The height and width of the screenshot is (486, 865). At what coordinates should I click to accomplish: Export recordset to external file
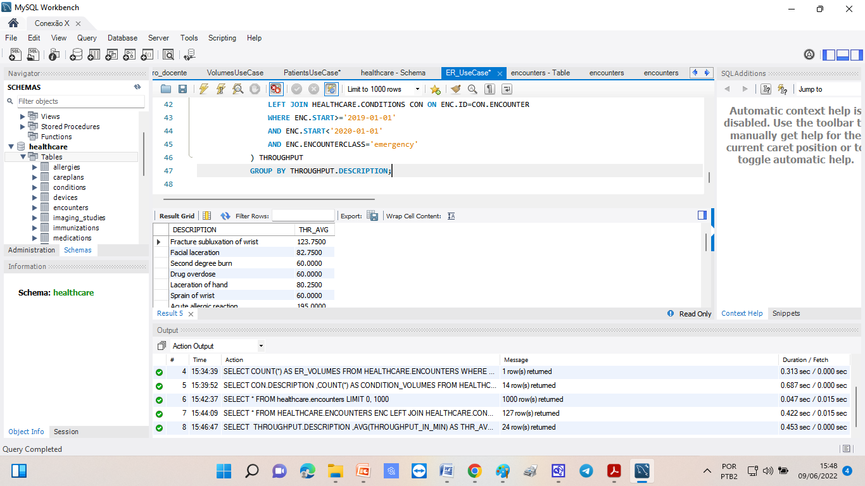[373, 216]
